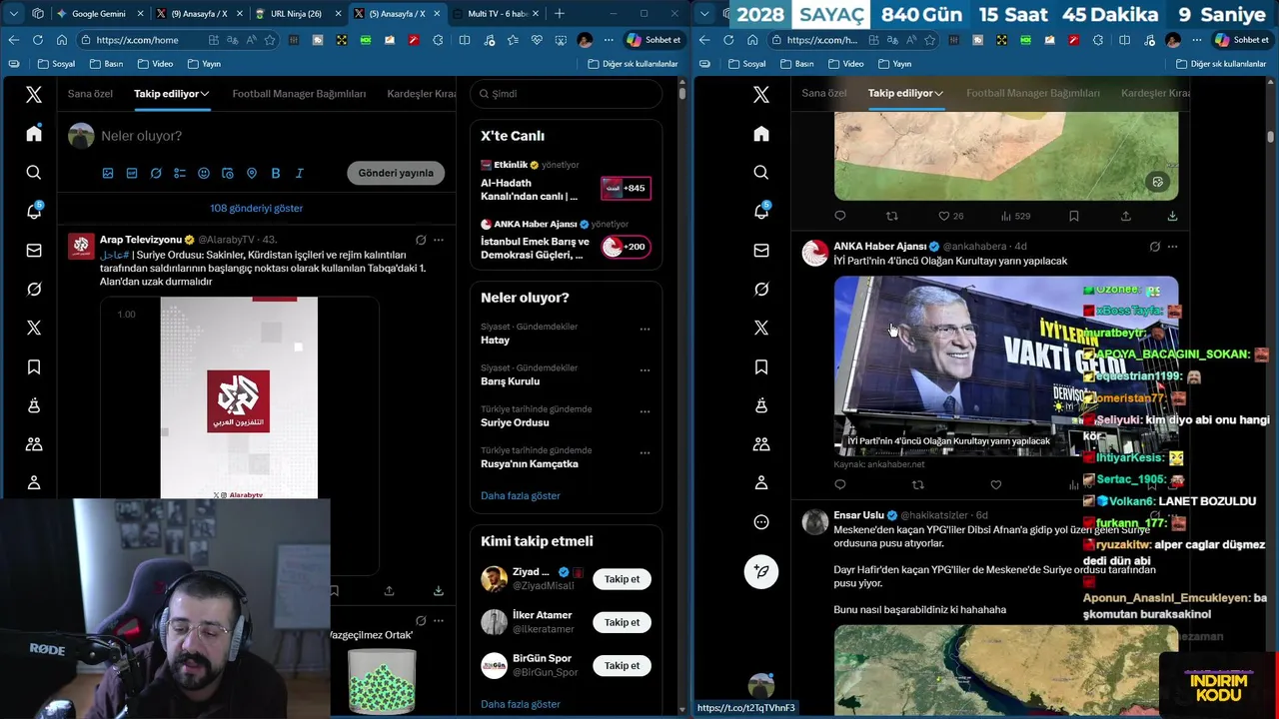This screenshot has width=1279, height=719.
Task: Favorite this page with the left address bar star
Action: [x=269, y=40]
